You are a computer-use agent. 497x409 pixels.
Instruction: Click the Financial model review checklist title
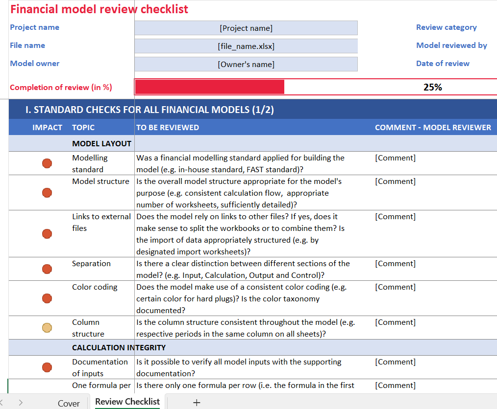pos(99,9)
